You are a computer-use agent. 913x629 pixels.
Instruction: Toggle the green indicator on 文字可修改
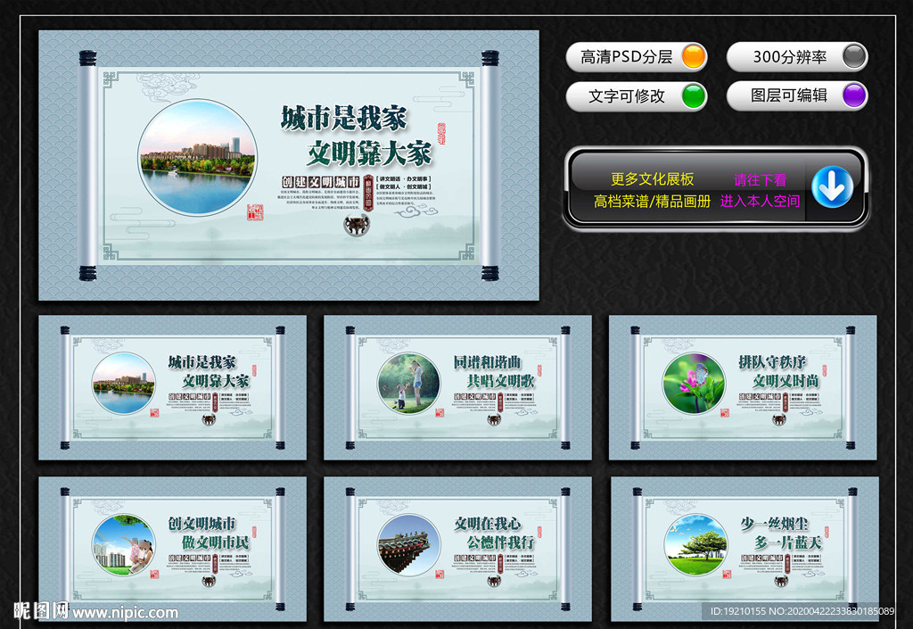691,95
